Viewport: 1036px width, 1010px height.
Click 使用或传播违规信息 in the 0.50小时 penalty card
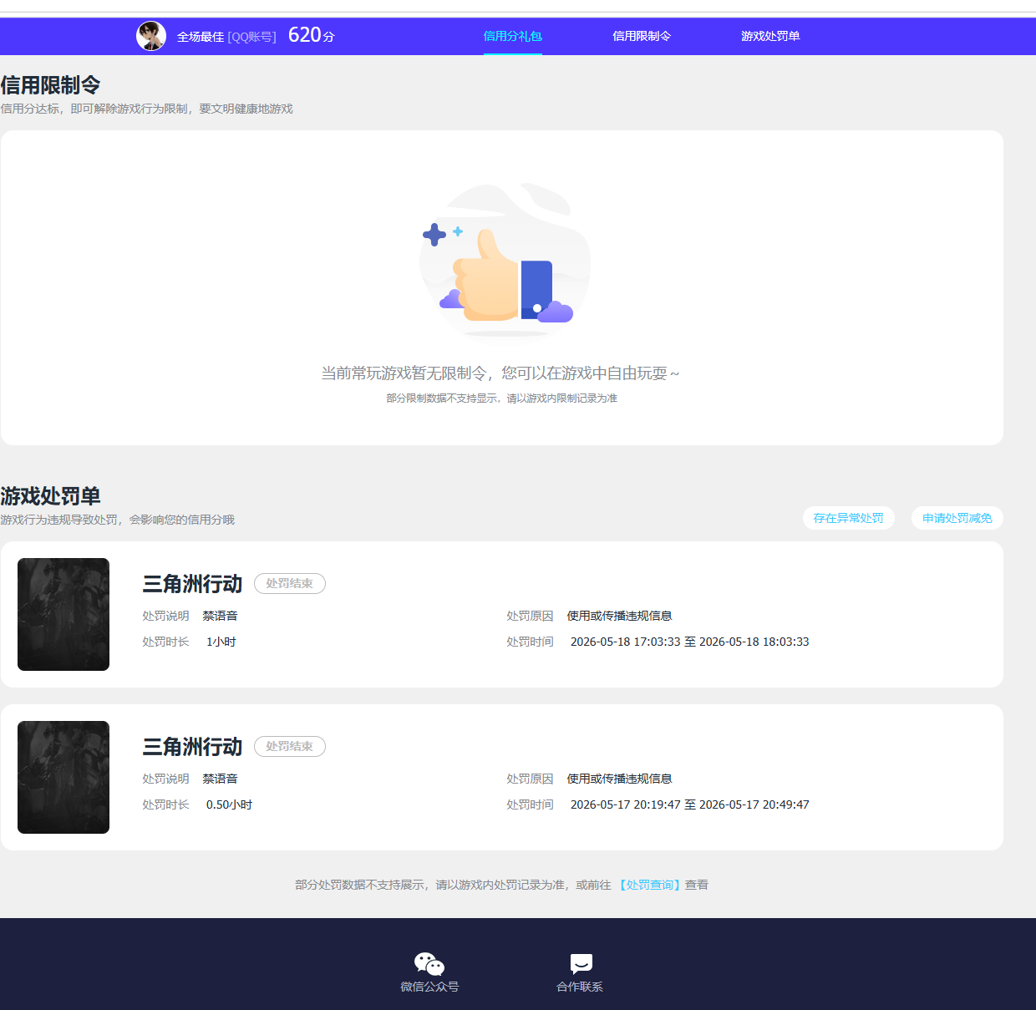point(620,779)
